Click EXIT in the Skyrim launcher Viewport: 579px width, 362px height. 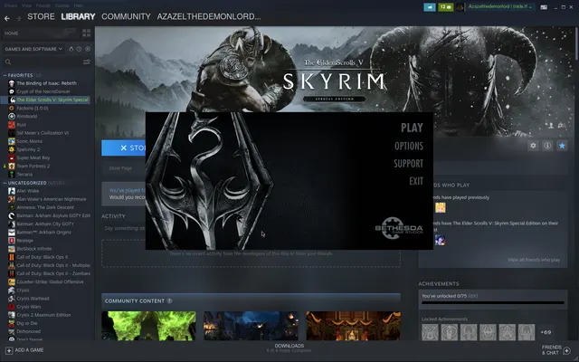point(416,181)
